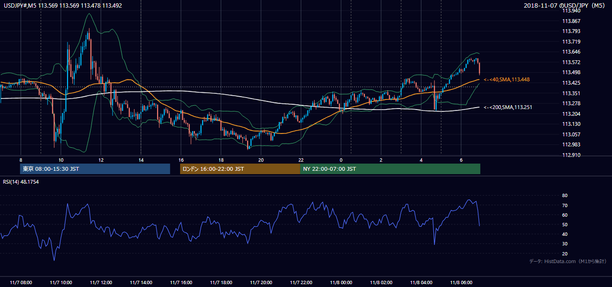Click the 200 SMA label reading 113.251
This screenshot has width=612, height=287.
click(x=508, y=107)
